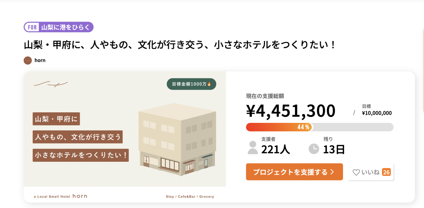Click the 44% funding progress bar

tap(319, 127)
